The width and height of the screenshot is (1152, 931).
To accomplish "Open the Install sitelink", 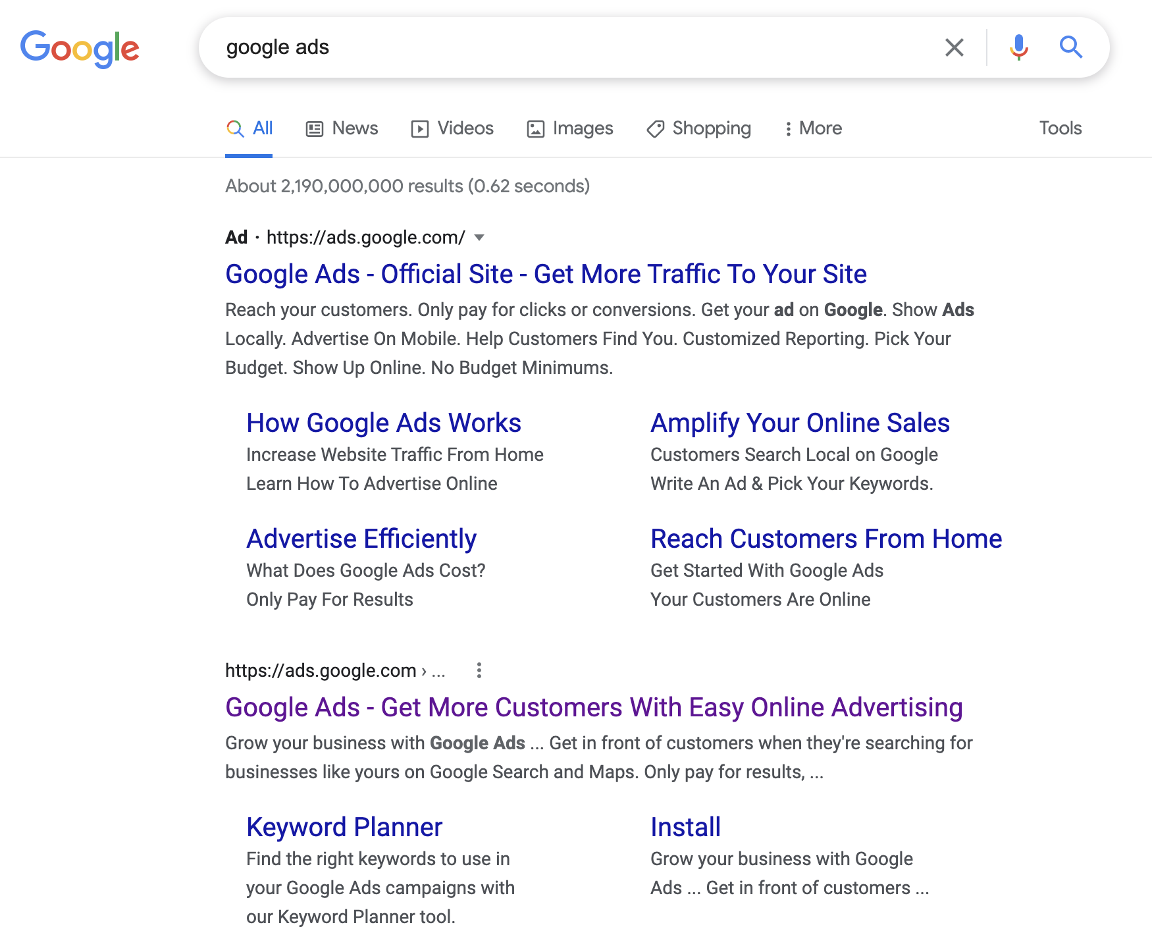I will (x=685, y=827).
